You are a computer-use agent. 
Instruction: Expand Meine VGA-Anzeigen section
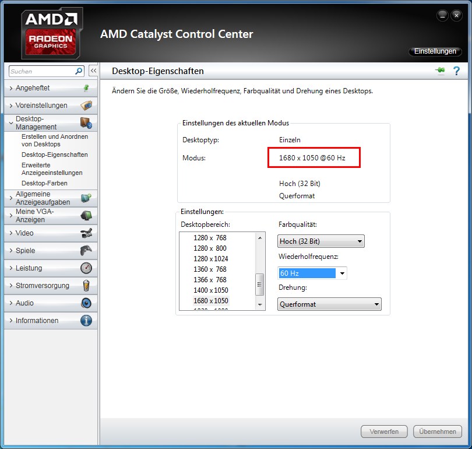[11, 215]
